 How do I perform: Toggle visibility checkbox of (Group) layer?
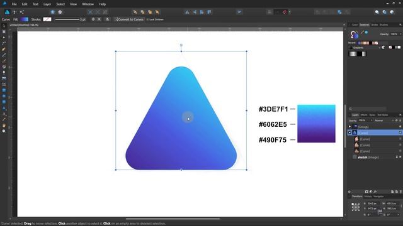[400, 127]
